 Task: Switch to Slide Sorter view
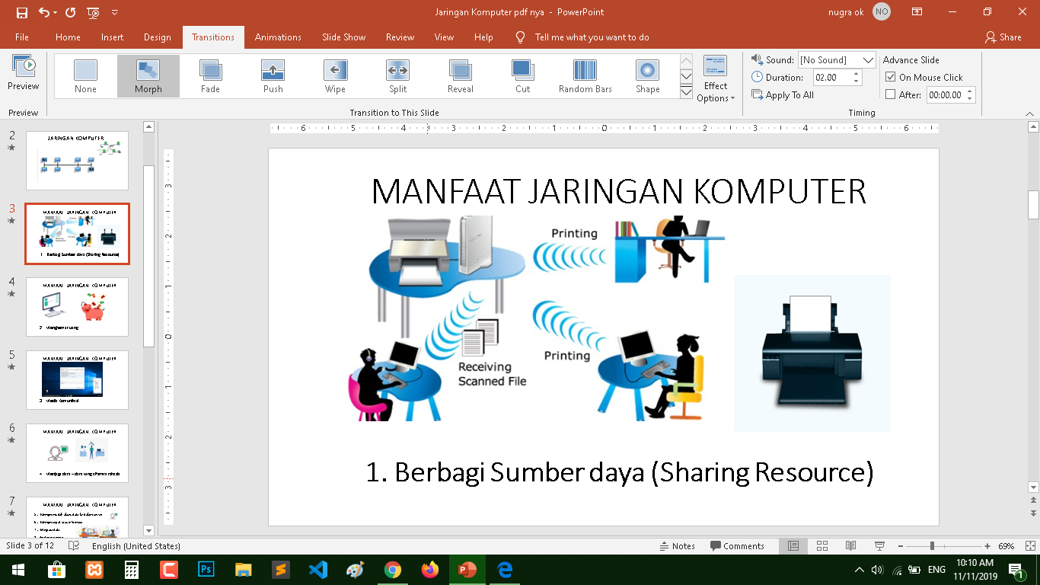[822, 545]
